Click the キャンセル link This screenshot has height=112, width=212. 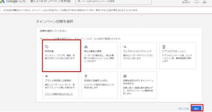pyautogui.click(x=184, y=109)
